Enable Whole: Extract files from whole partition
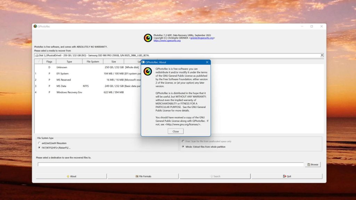Image resolution: width=356 pixels, height=200 pixels. [x=183, y=146]
